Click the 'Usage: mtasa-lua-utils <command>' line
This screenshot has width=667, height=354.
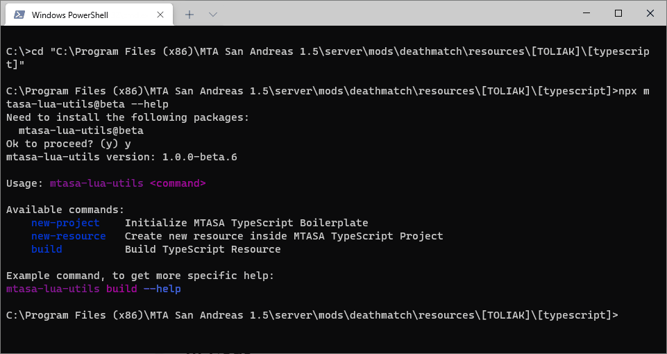(106, 183)
